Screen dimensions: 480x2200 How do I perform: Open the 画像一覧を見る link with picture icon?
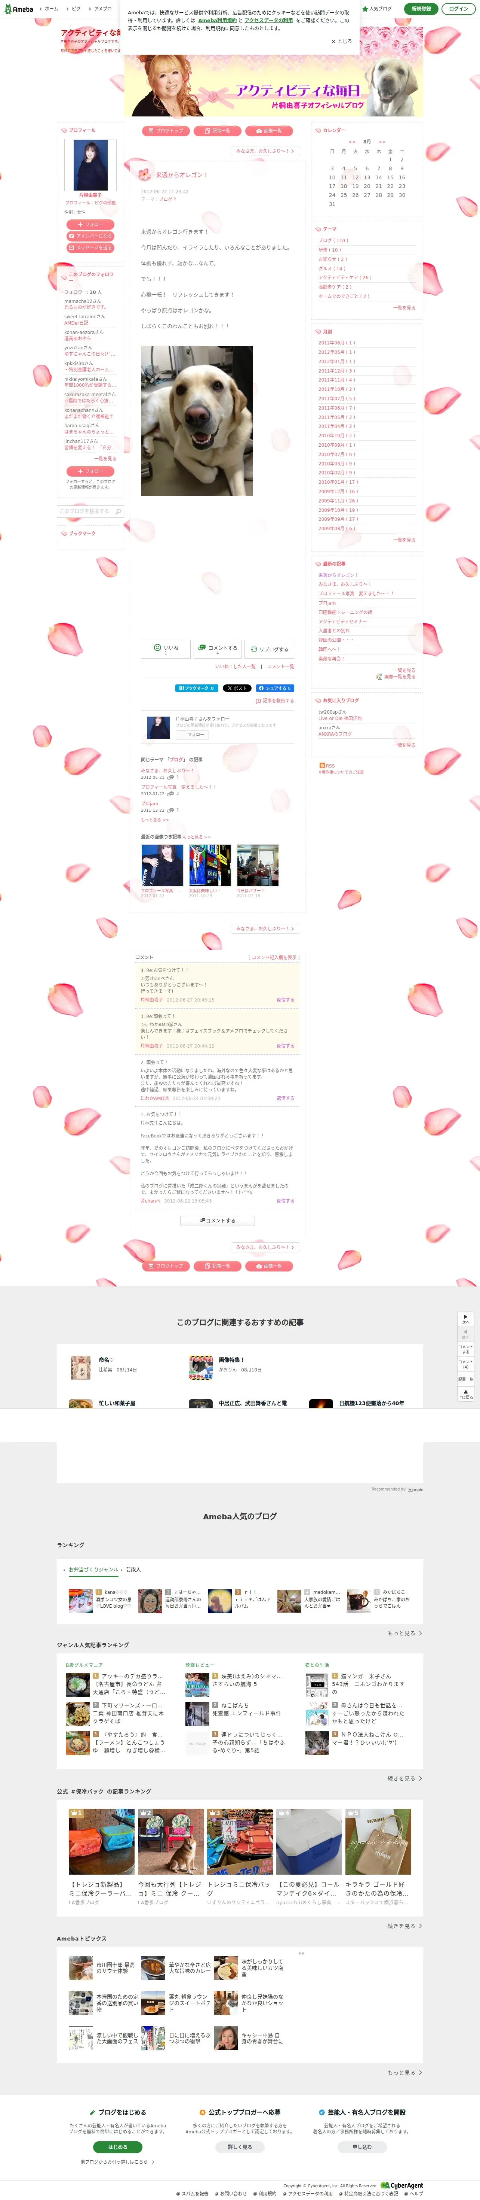click(x=396, y=677)
